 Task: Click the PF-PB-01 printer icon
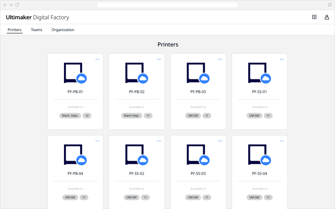(x=75, y=73)
